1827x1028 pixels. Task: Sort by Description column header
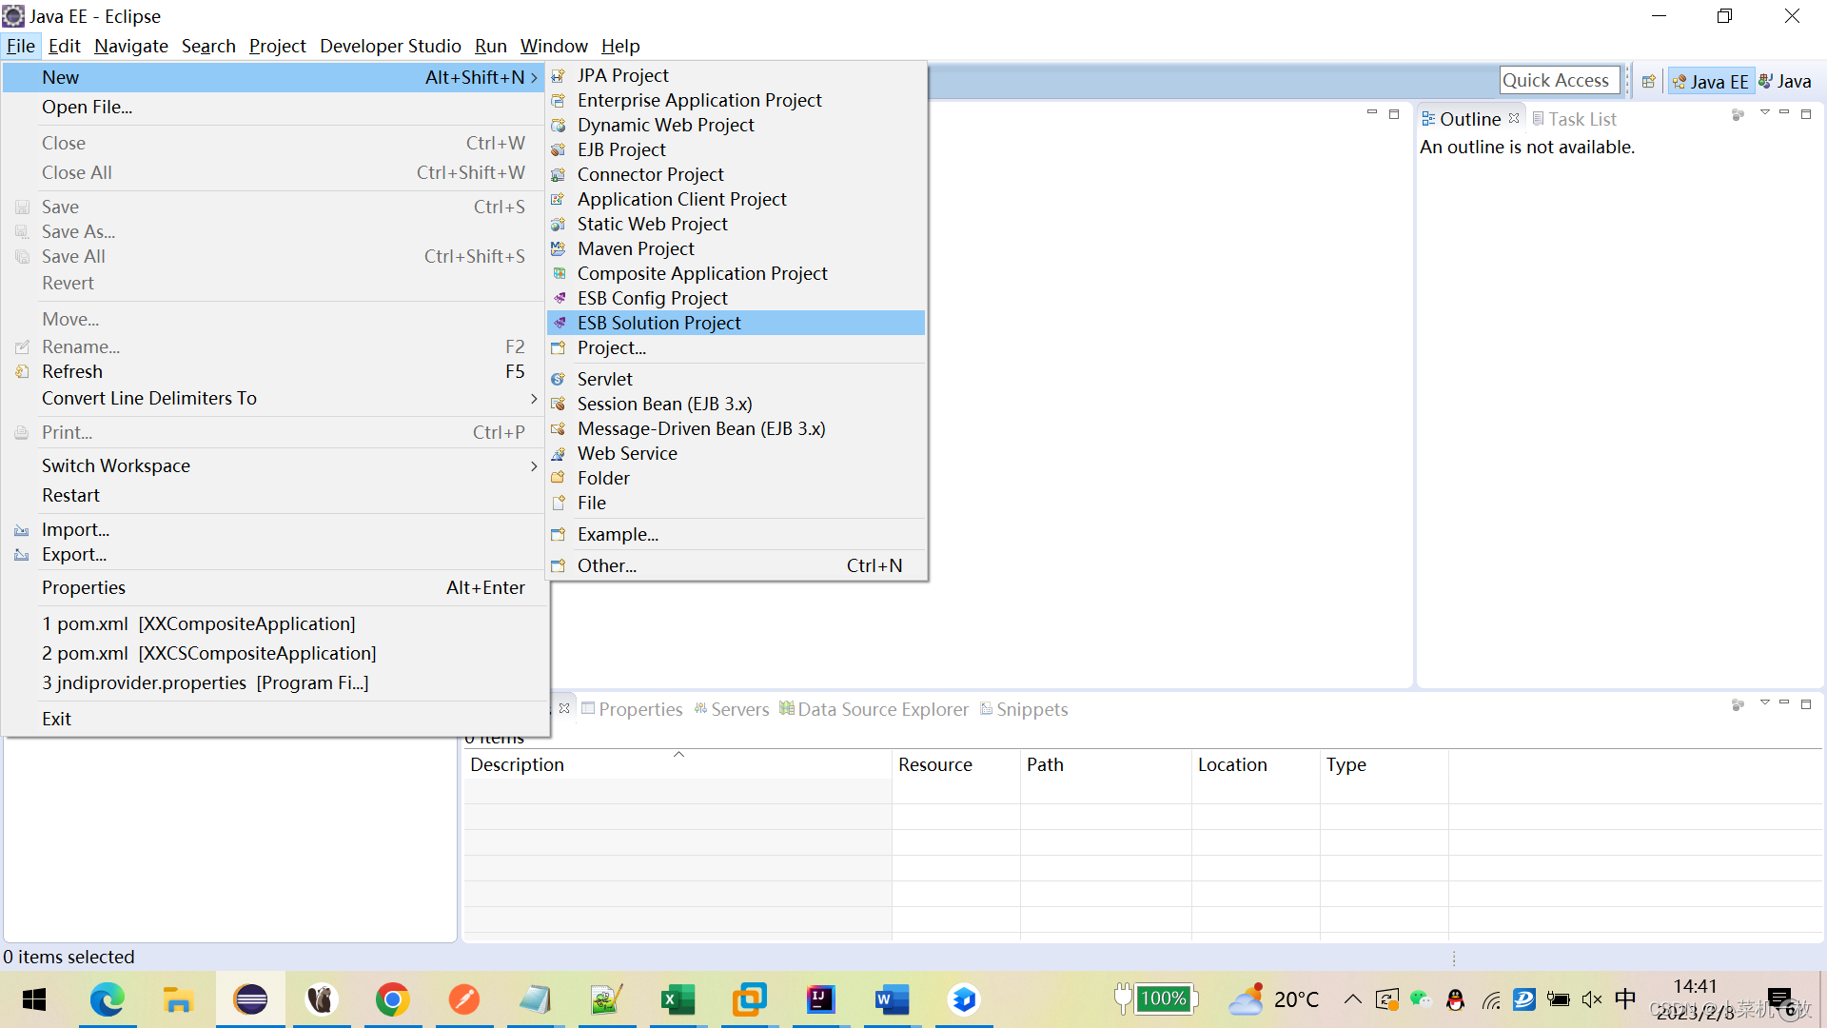517,764
